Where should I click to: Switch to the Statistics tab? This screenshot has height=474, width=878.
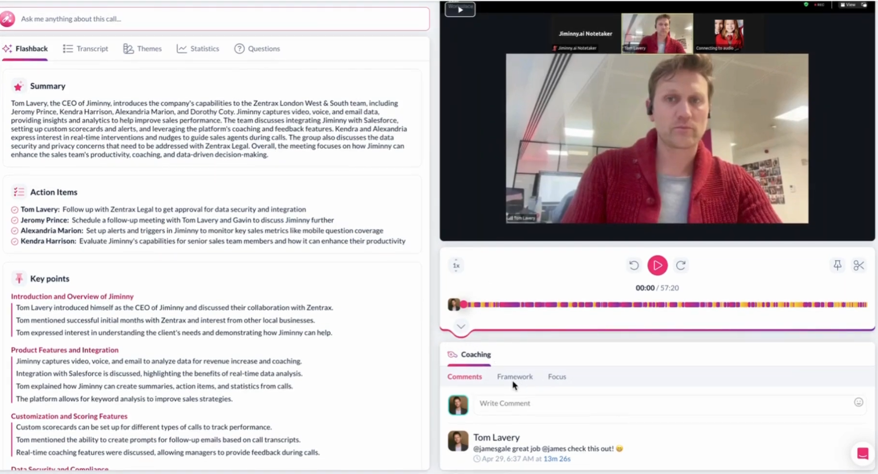click(198, 49)
